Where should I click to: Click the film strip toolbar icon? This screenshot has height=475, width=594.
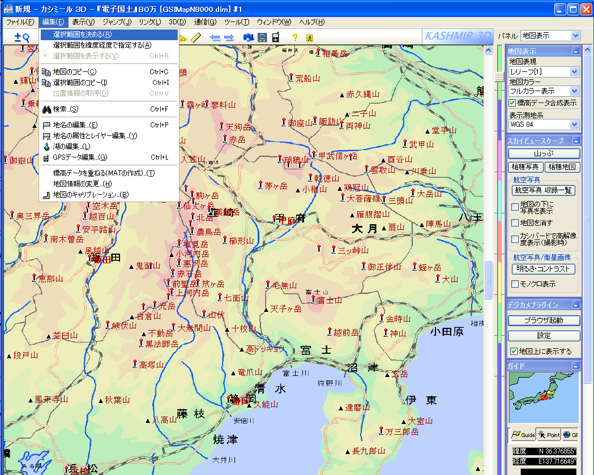coord(262,37)
